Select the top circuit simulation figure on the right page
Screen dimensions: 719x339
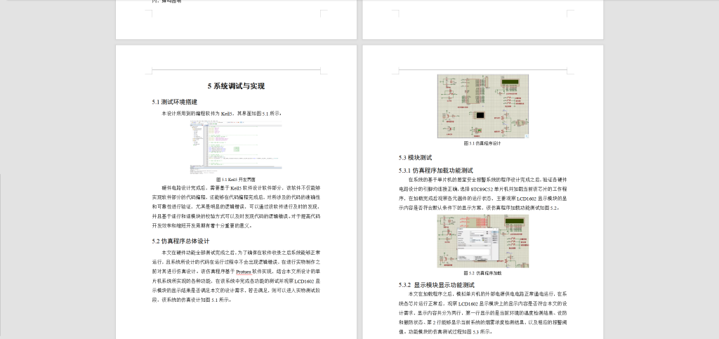pyautogui.click(x=483, y=106)
